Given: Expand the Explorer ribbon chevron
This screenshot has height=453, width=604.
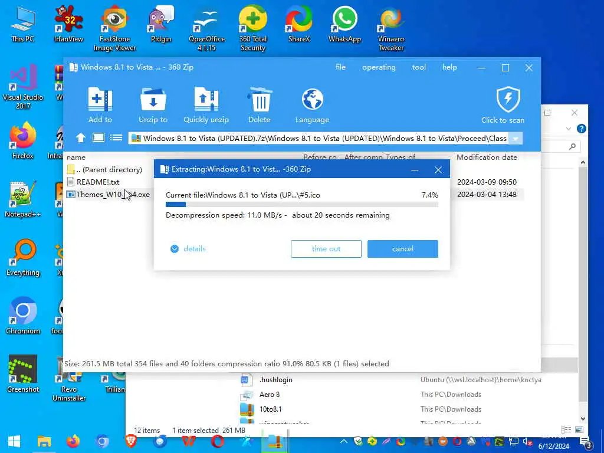Looking at the screenshot, I should pyautogui.click(x=569, y=129).
